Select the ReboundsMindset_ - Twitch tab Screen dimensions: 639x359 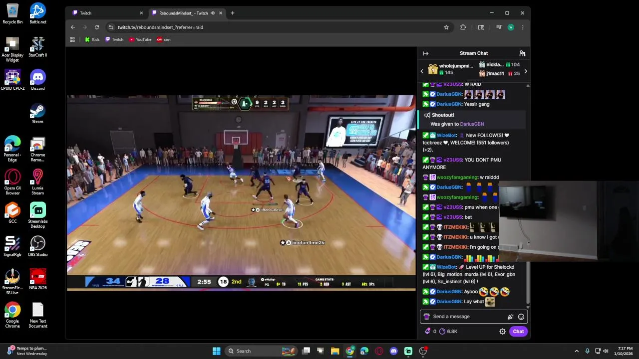tap(187, 13)
